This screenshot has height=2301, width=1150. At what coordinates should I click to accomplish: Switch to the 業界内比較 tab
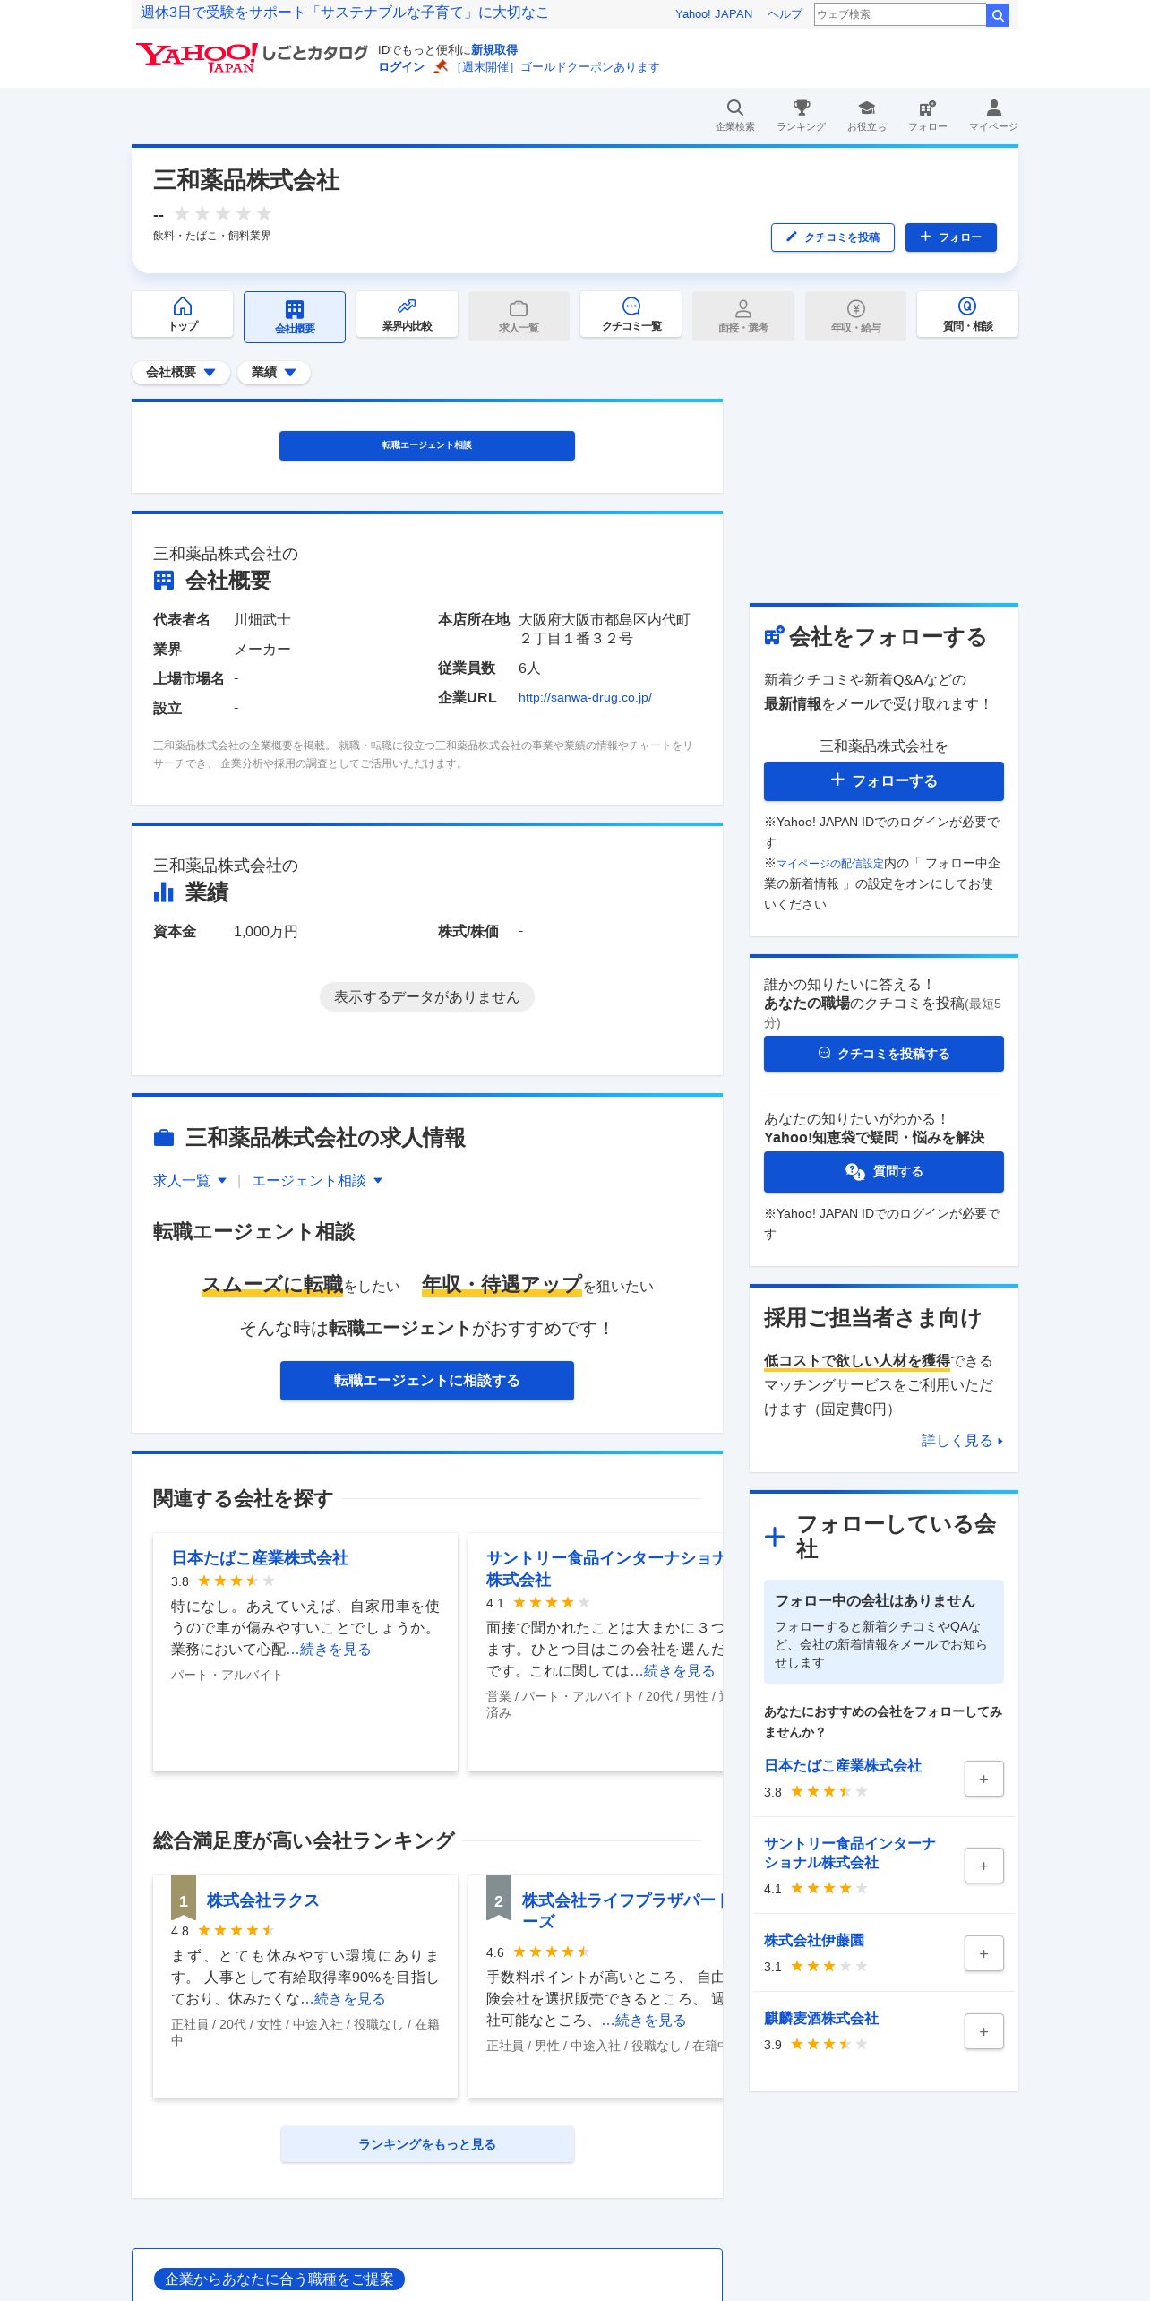(407, 315)
